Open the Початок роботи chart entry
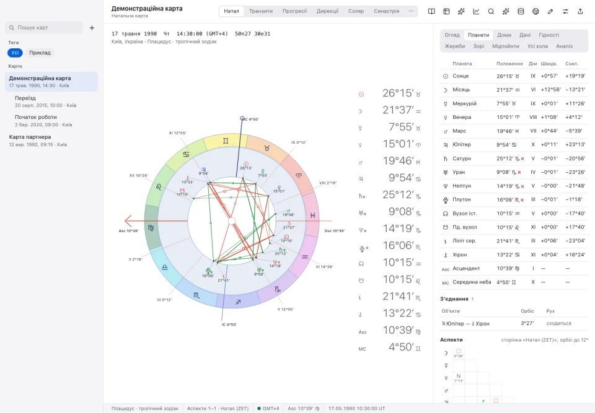 pos(51,121)
